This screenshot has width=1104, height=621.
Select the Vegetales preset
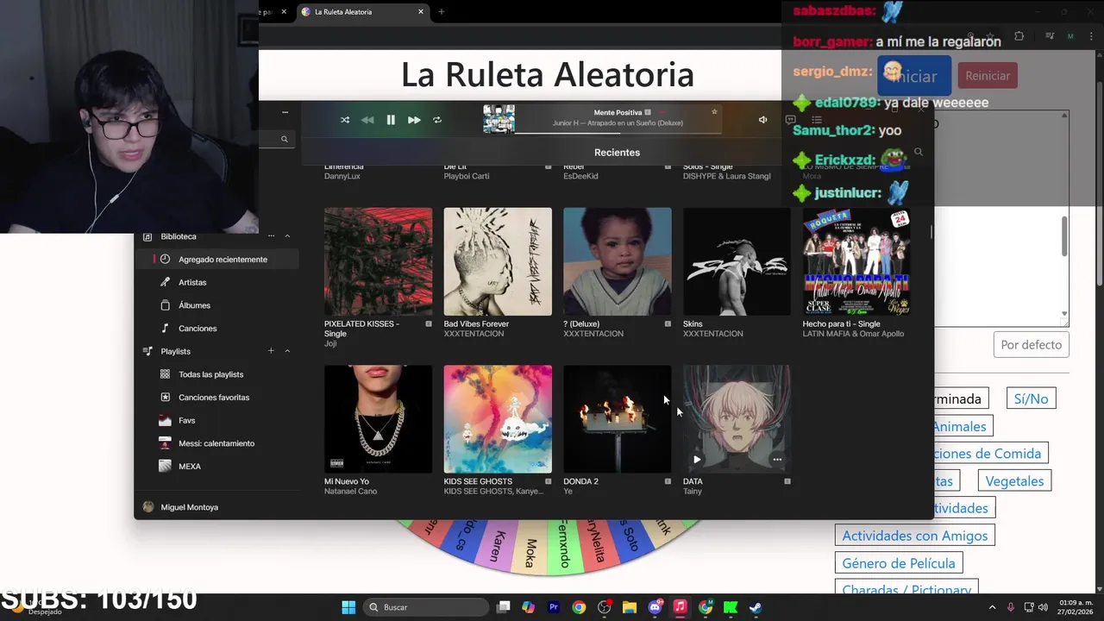[1014, 481]
